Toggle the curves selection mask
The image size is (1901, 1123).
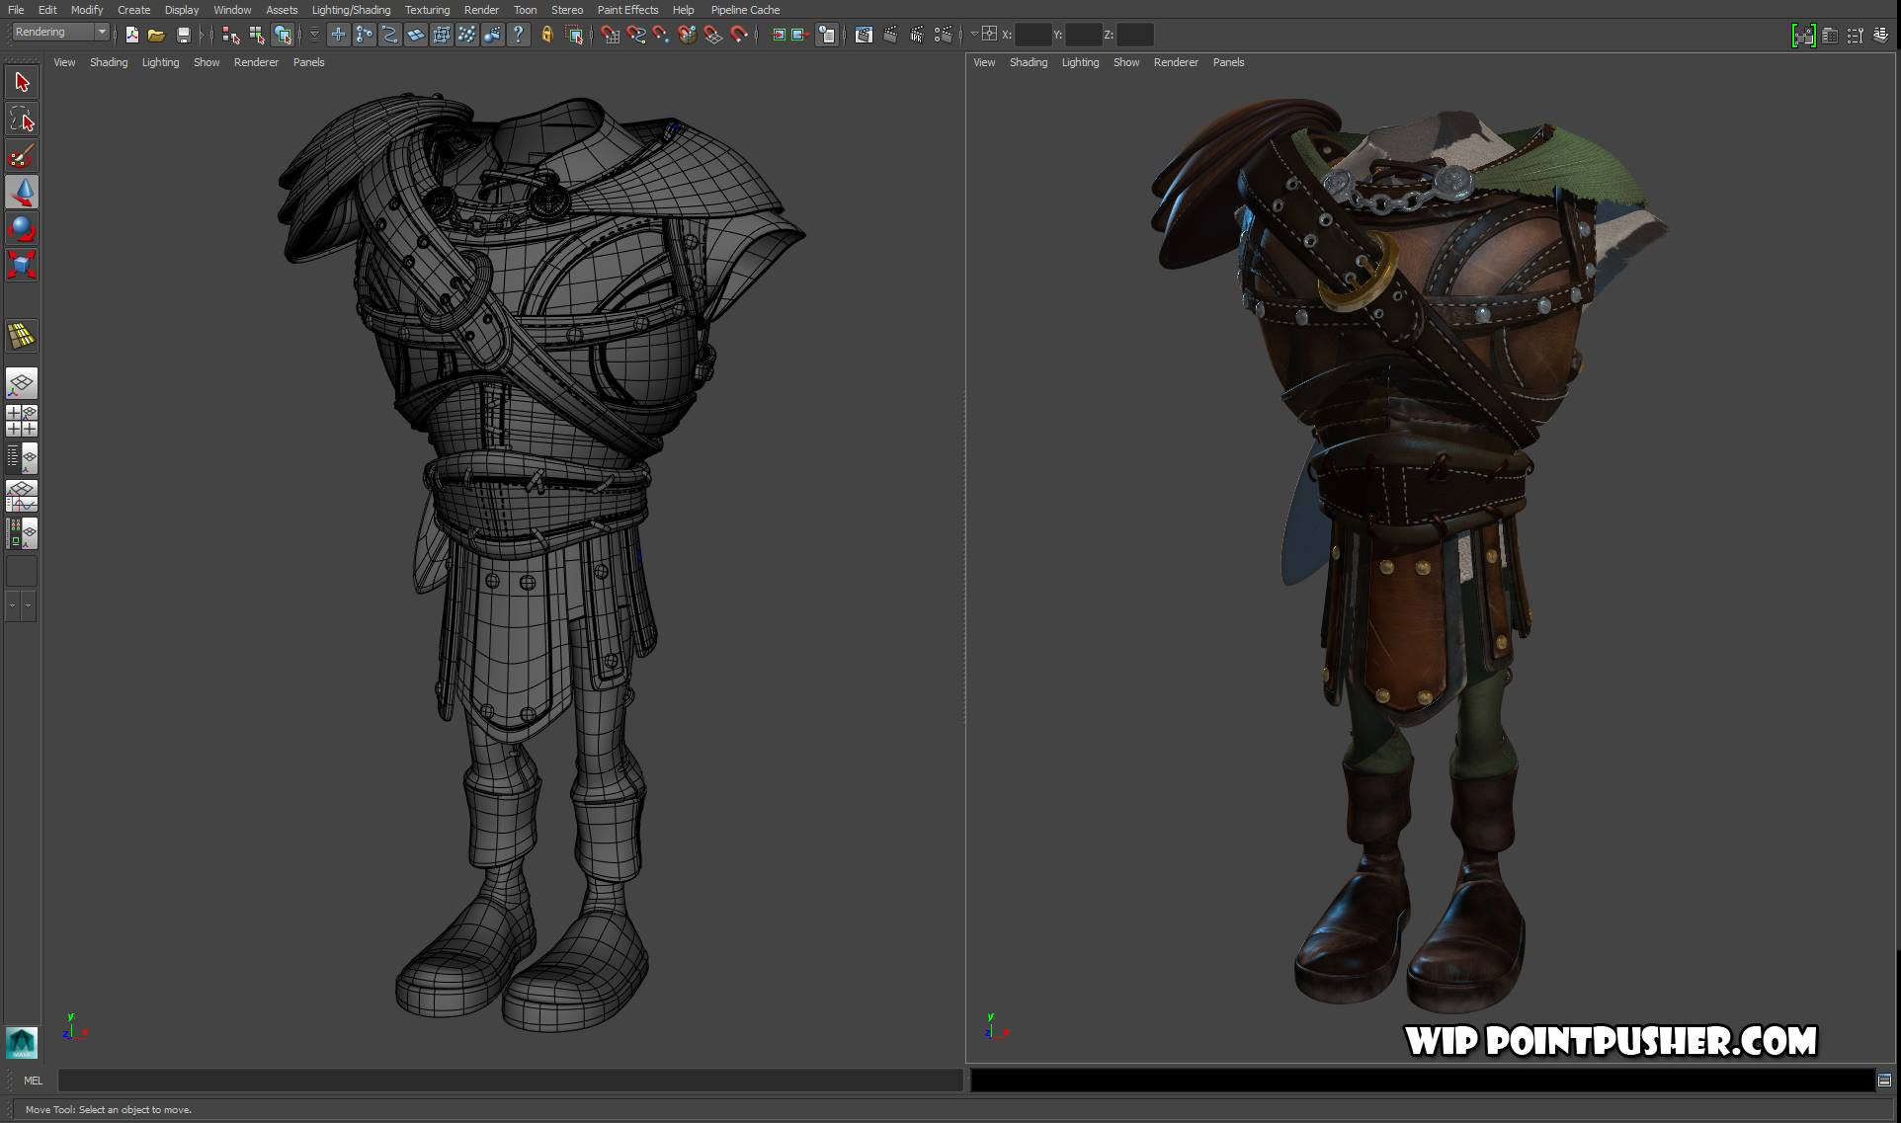click(390, 35)
